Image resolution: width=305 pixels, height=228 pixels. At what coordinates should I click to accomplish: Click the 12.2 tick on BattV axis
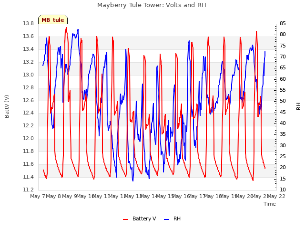coord(28,125)
